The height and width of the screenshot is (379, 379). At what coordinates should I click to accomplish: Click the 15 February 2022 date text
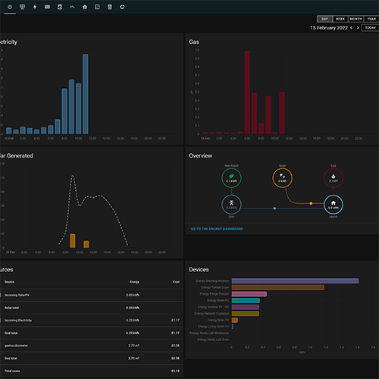pos(329,28)
